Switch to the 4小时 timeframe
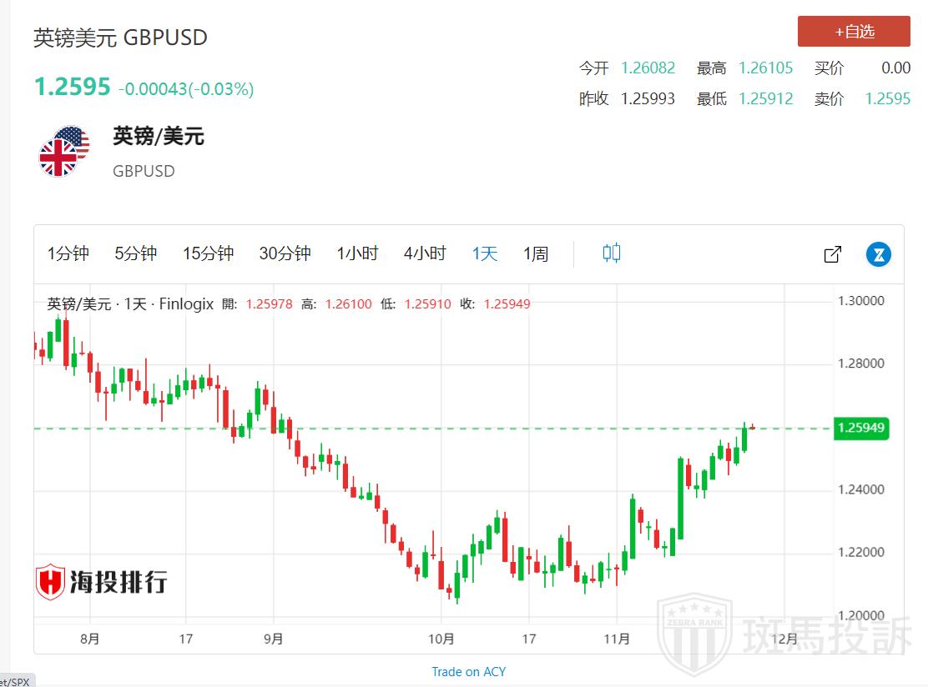The image size is (928, 687). (x=425, y=253)
